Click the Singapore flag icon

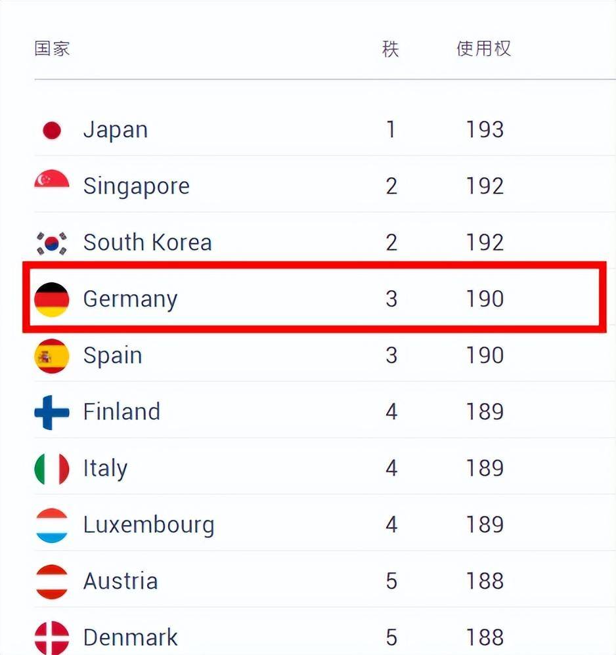(x=52, y=182)
